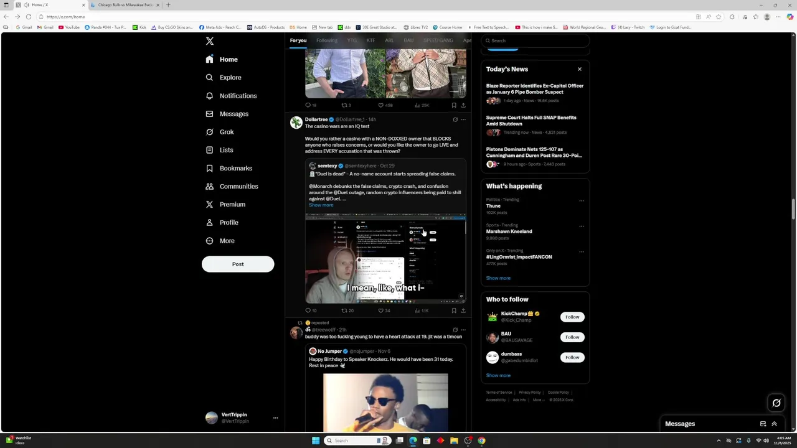Select the For you tab
This screenshot has width=797, height=448.
point(298,40)
